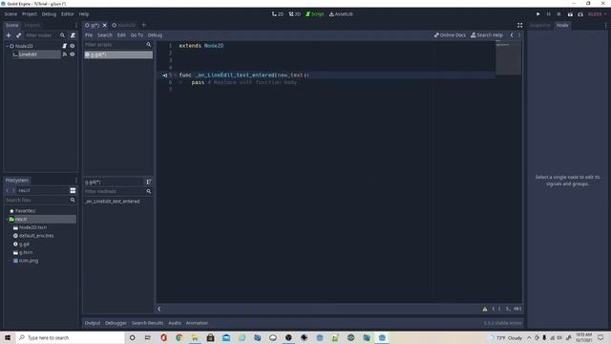The image size is (611, 344).
Task: Switch to the 2D workspace
Action: (278, 14)
